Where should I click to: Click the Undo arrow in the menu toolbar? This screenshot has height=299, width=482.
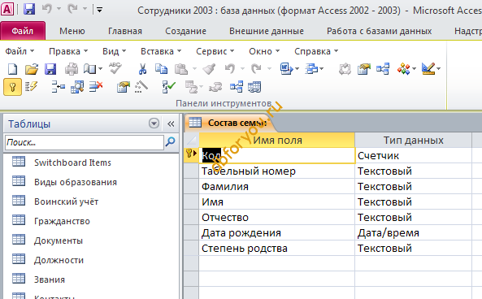click(x=230, y=69)
